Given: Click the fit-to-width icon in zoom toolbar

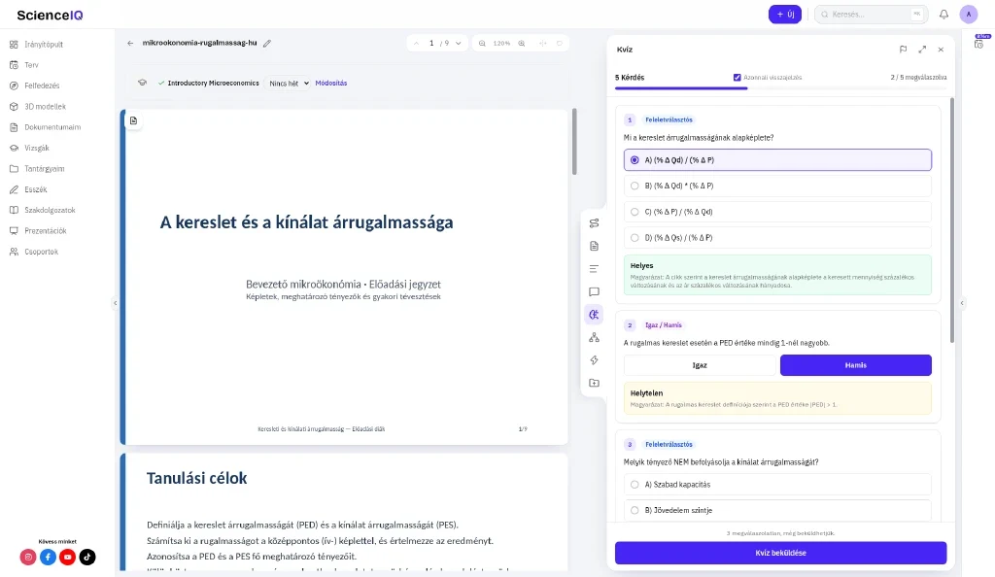Looking at the screenshot, I should (x=542, y=43).
